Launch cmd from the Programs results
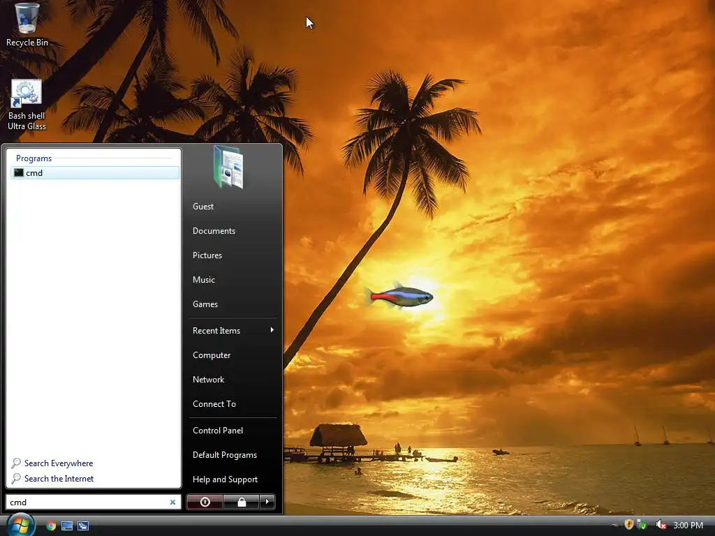Viewport: 715px width, 536px height. [x=95, y=173]
